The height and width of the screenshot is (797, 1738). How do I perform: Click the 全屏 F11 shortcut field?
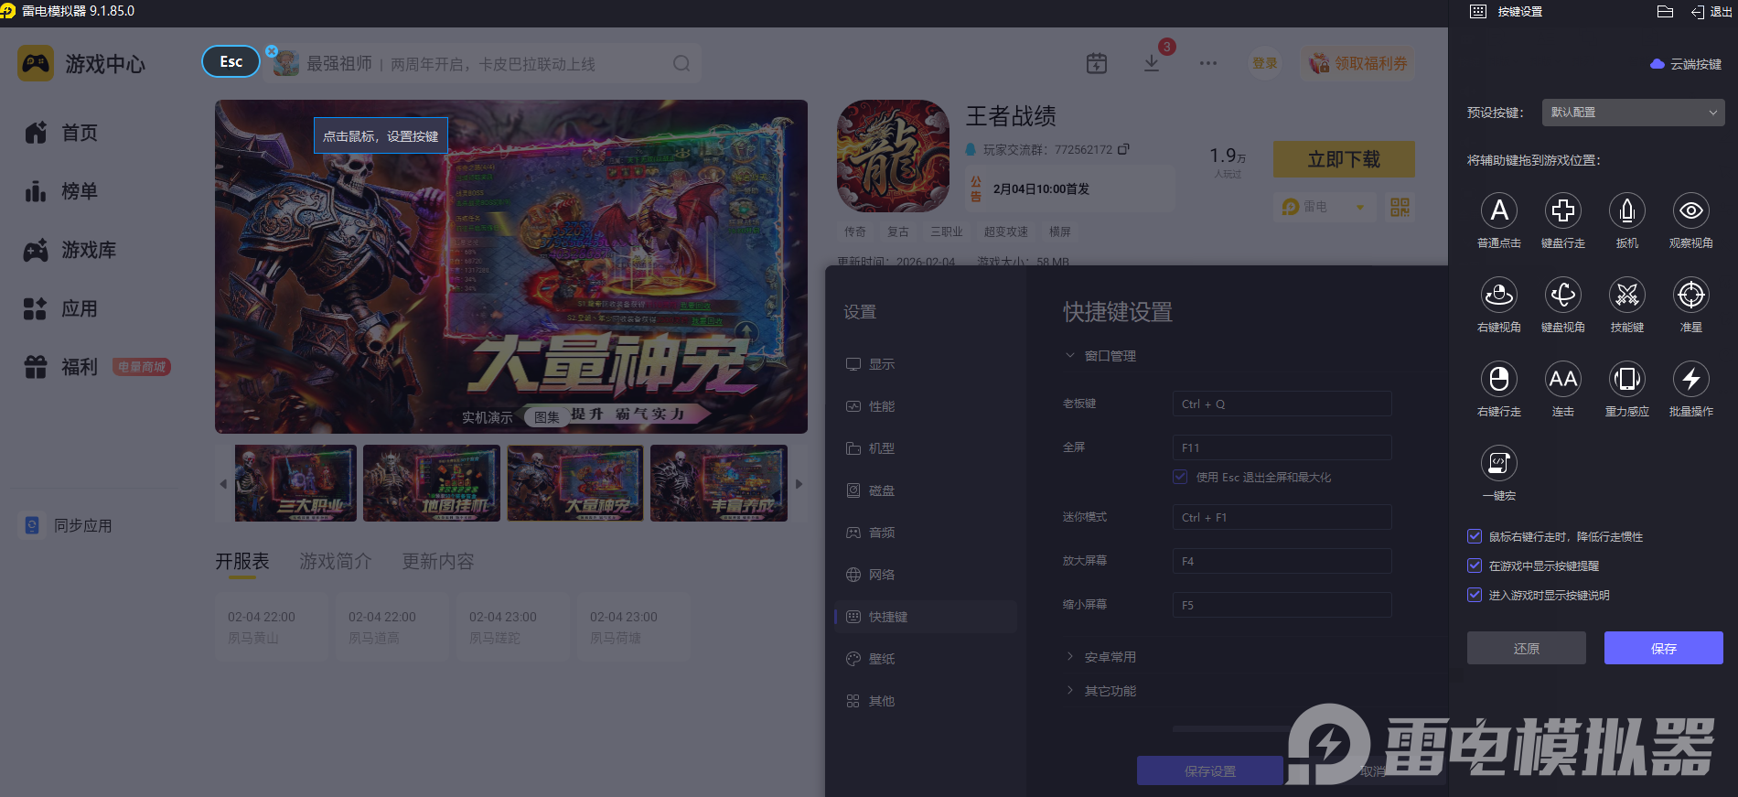(x=1282, y=447)
